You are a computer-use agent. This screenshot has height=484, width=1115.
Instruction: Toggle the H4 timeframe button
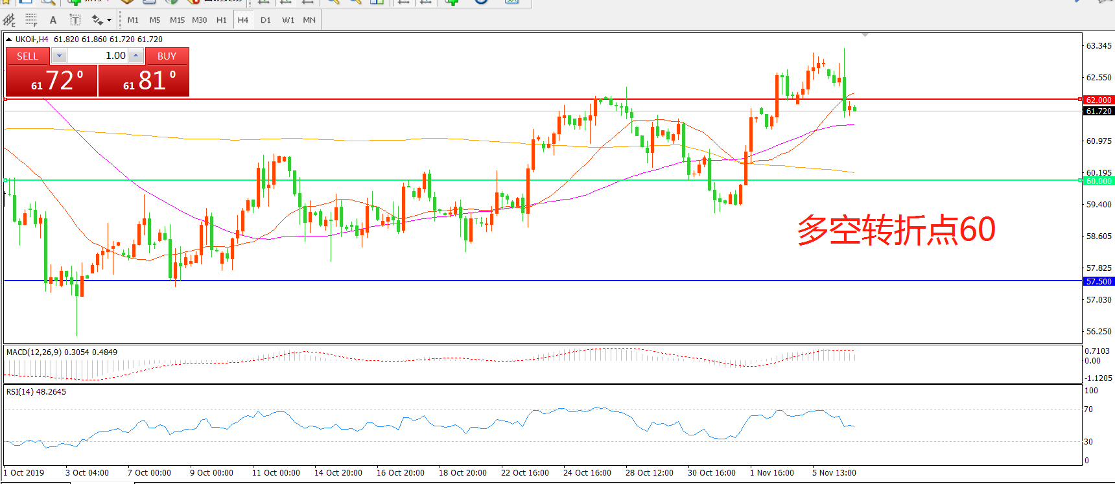243,20
